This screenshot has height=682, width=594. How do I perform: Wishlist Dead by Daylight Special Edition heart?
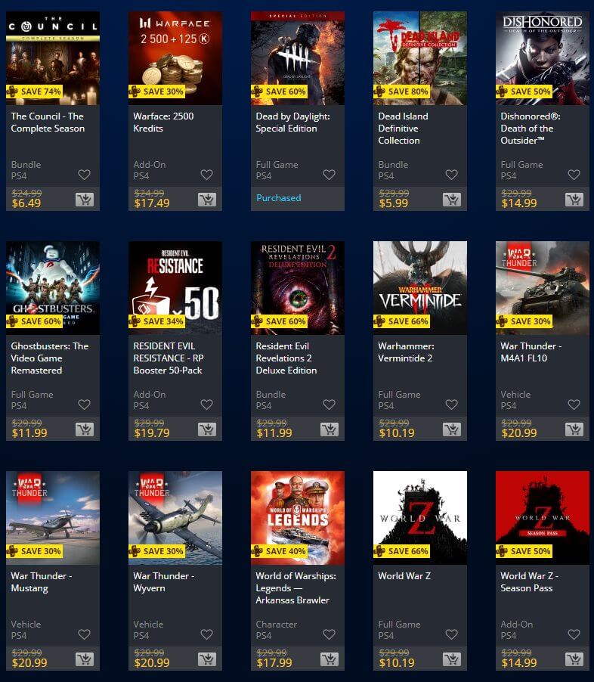click(x=329, y=175)
